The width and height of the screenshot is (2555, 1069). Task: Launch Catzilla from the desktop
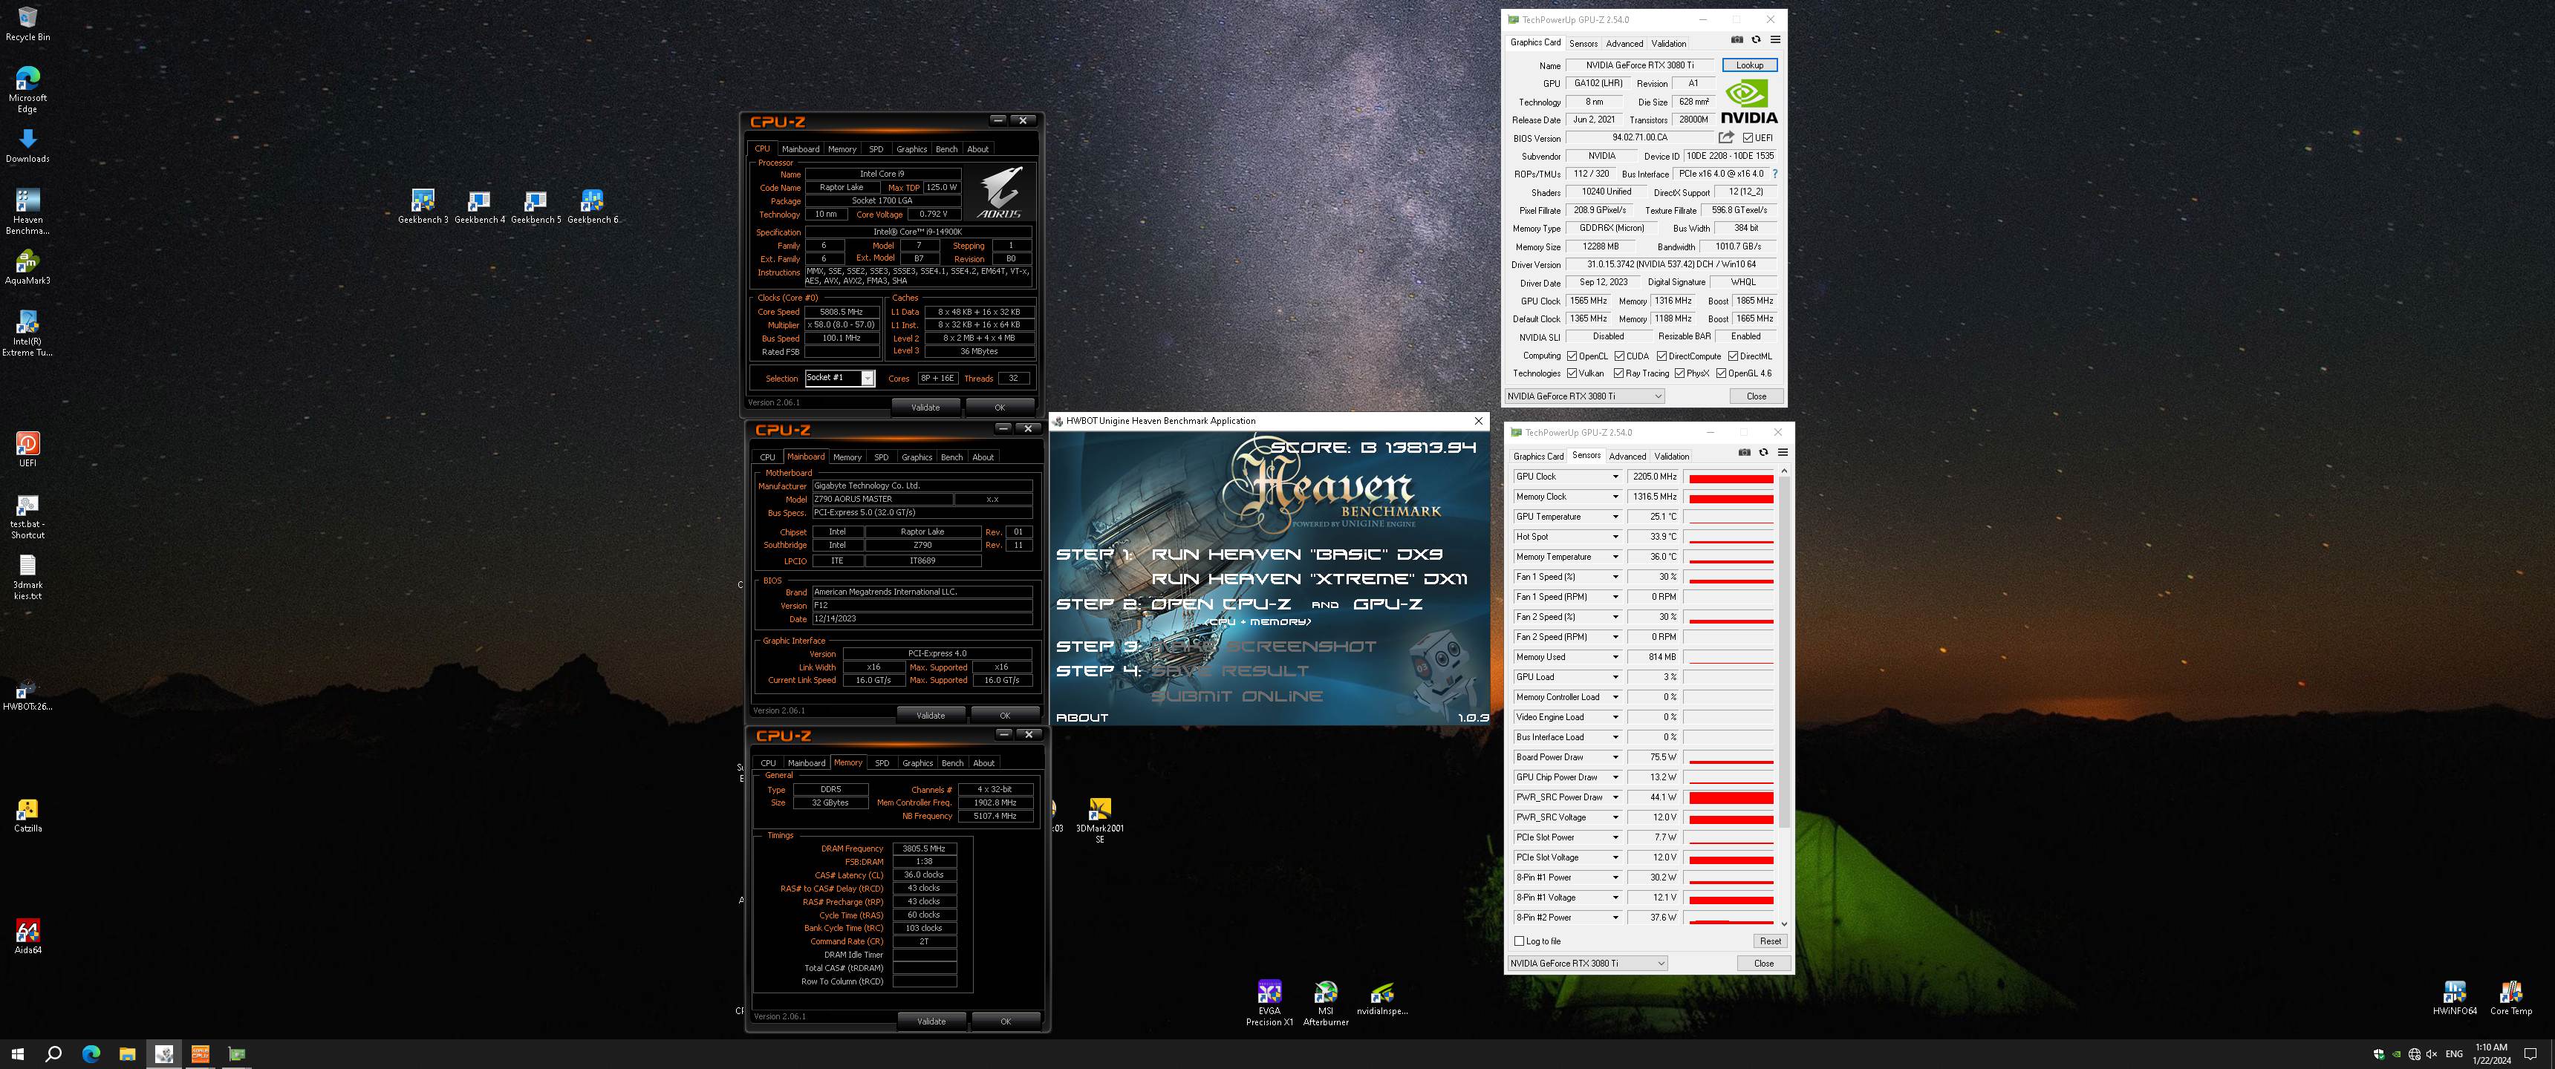click(x=27, y=815)
